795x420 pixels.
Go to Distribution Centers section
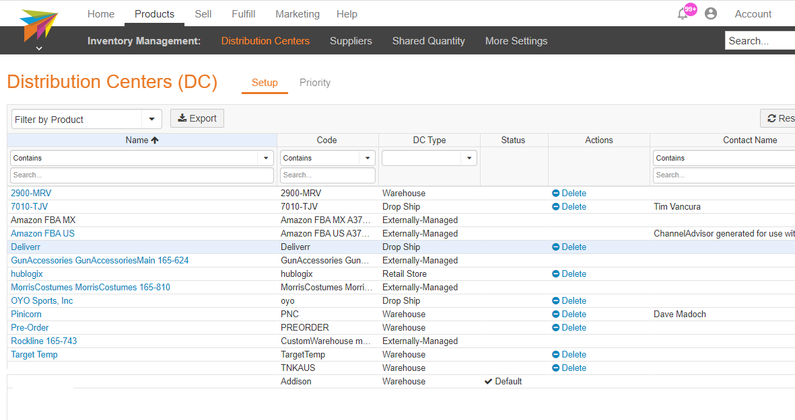coord(265,41)
